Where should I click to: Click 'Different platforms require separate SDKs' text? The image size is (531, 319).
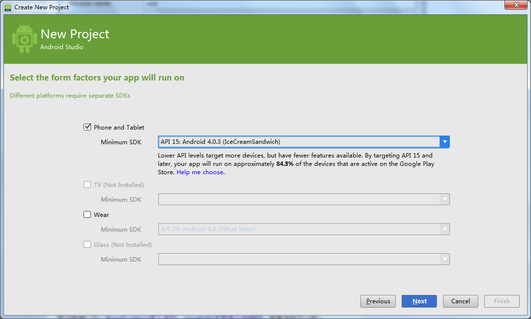(x=70, y=96)
